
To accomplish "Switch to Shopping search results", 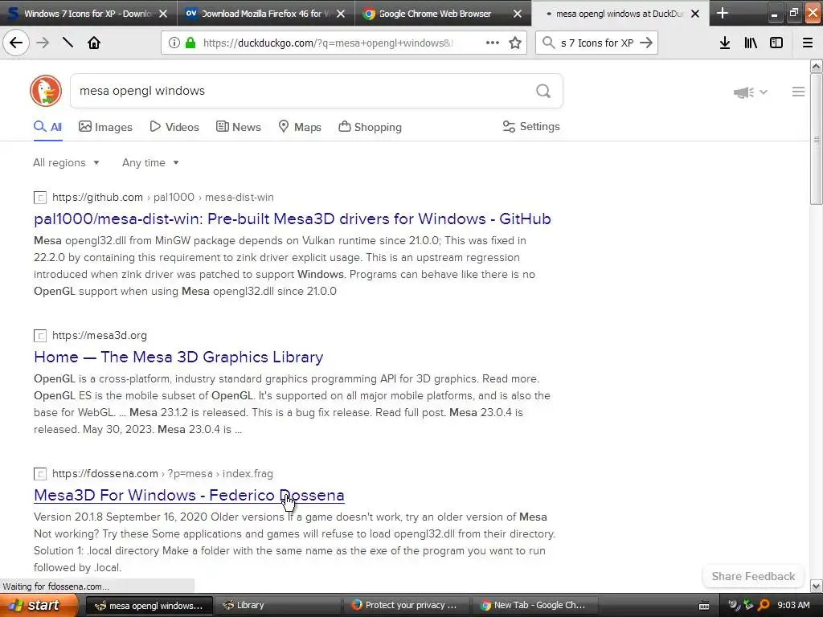I will [x=370, y=127].
